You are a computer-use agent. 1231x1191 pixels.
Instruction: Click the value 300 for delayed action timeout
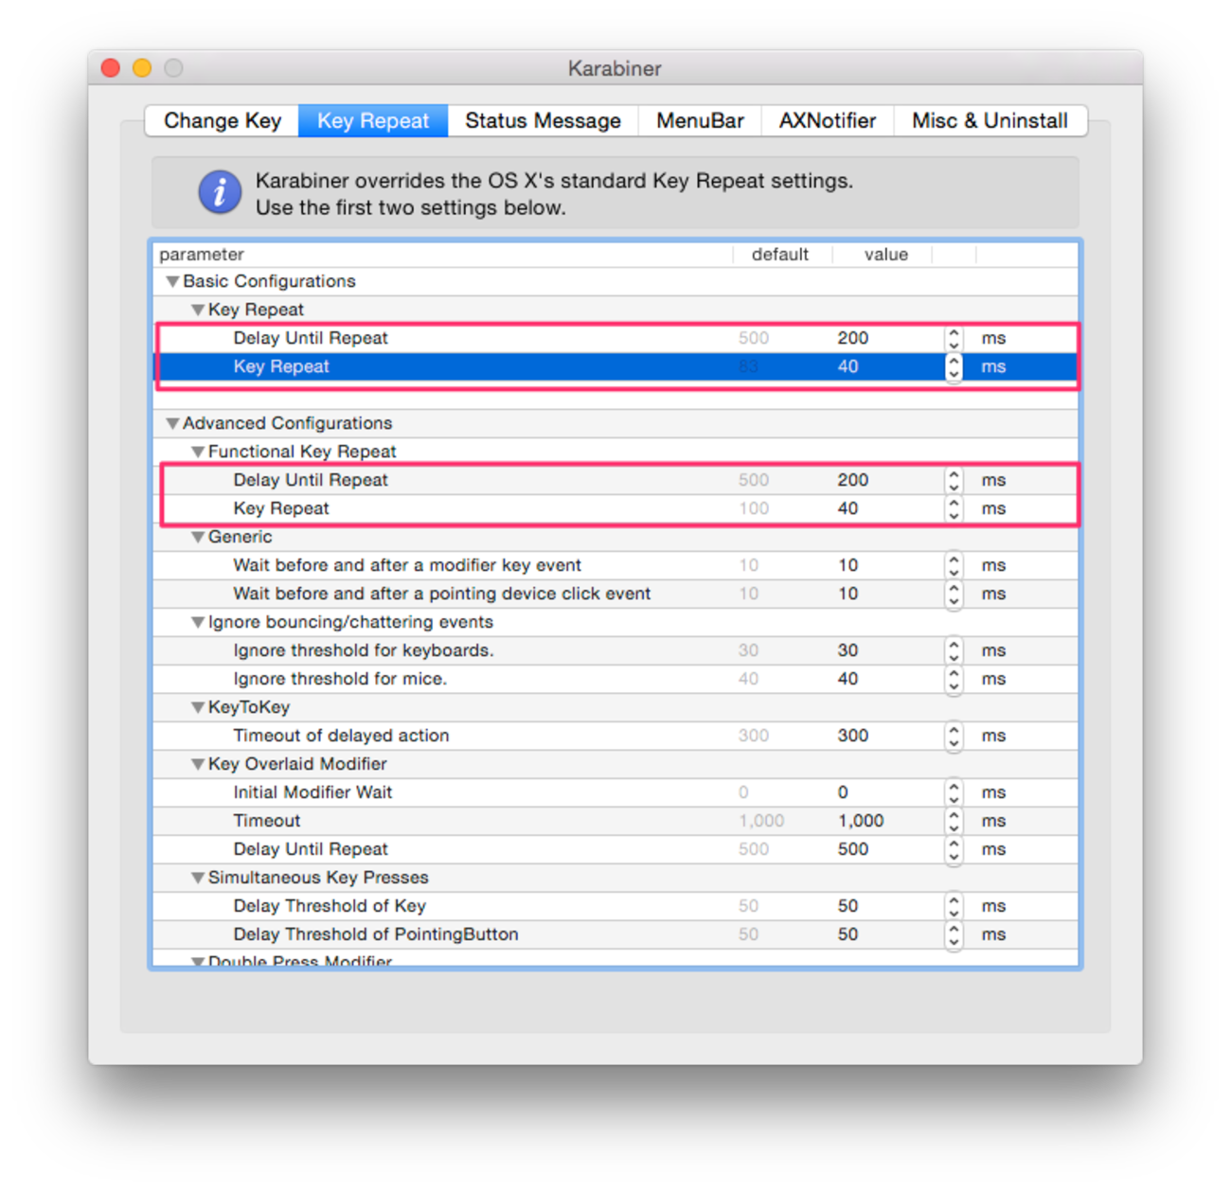[x=852, y=736]
